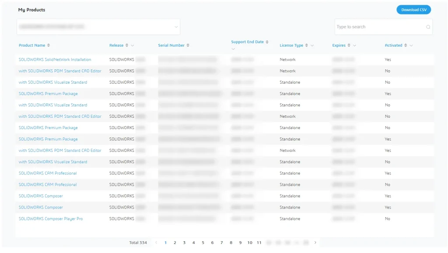Click the Support End Date sort icon
The width and height of the screenshot is (448, 253).
click(x=267, y=42)
